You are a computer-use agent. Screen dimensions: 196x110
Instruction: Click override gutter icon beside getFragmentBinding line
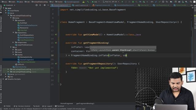56,43
